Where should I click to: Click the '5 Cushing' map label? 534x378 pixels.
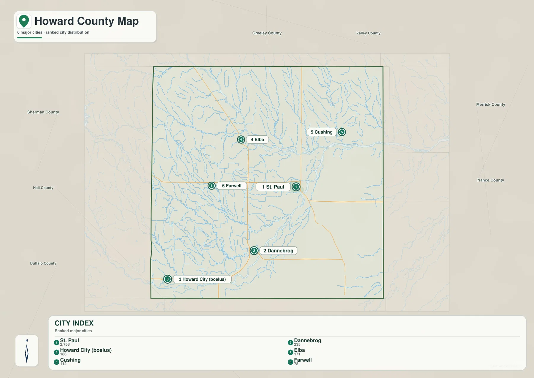click(322, 132)
